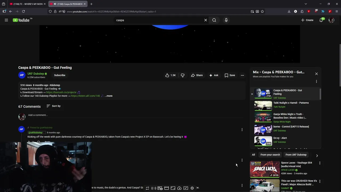Play En:vy - Alert from the mix
The height and width of the screenshot is (192, 341).
pos(285,141)
